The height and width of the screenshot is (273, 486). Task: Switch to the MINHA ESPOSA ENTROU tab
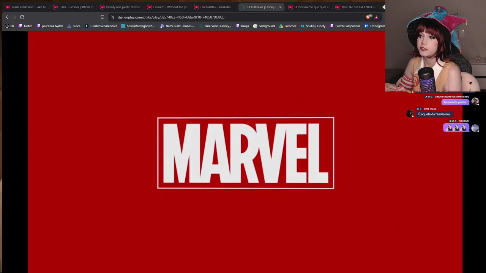point(355,7)
